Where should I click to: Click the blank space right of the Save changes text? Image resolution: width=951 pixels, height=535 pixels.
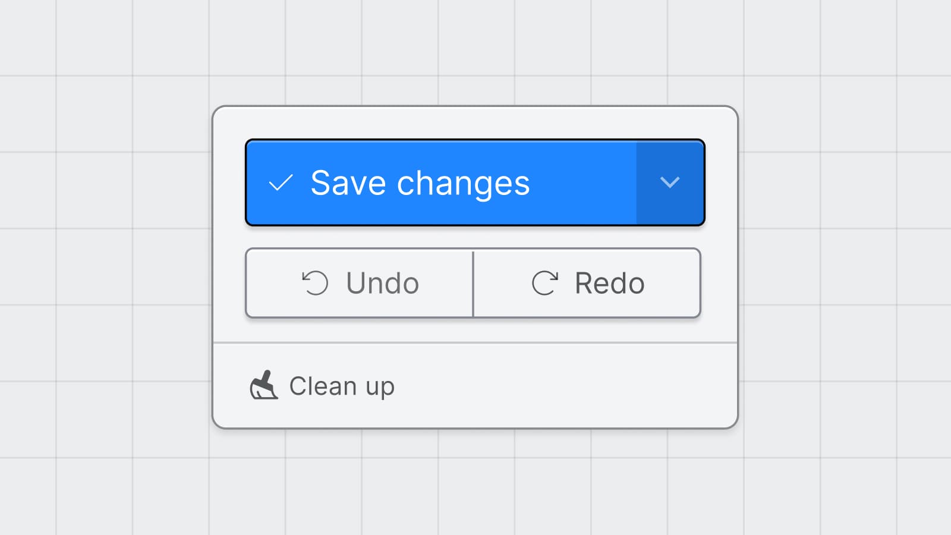click(582, 182)
